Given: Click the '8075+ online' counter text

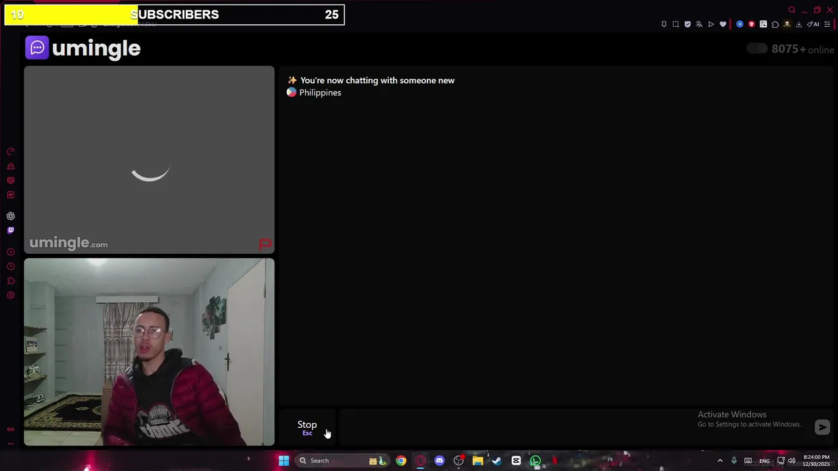Looking at the screenshot, I should [x=803, y=49].
